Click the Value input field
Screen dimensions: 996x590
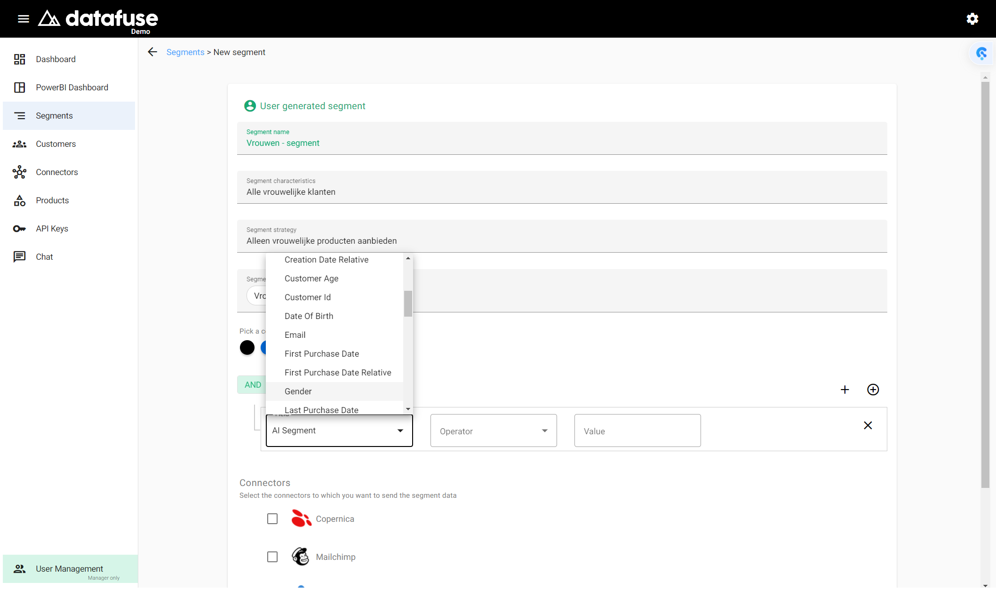(x=637, y=431)
